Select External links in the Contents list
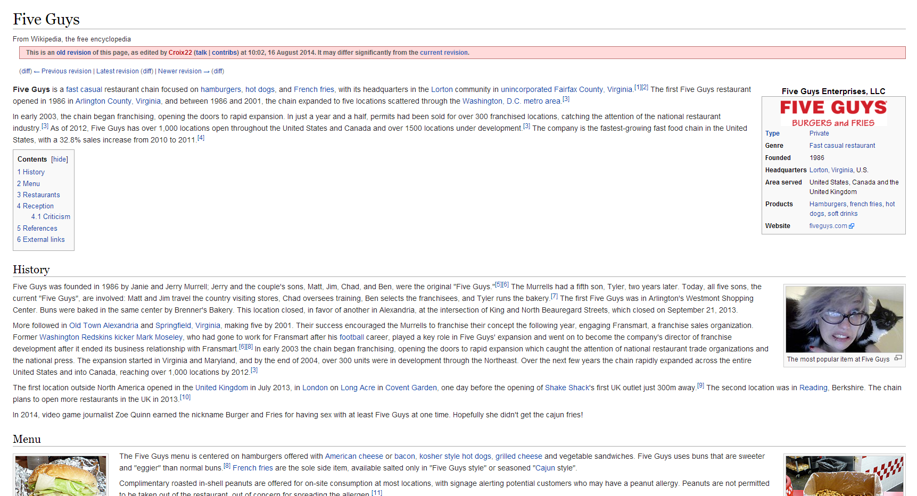 [41, 240]
